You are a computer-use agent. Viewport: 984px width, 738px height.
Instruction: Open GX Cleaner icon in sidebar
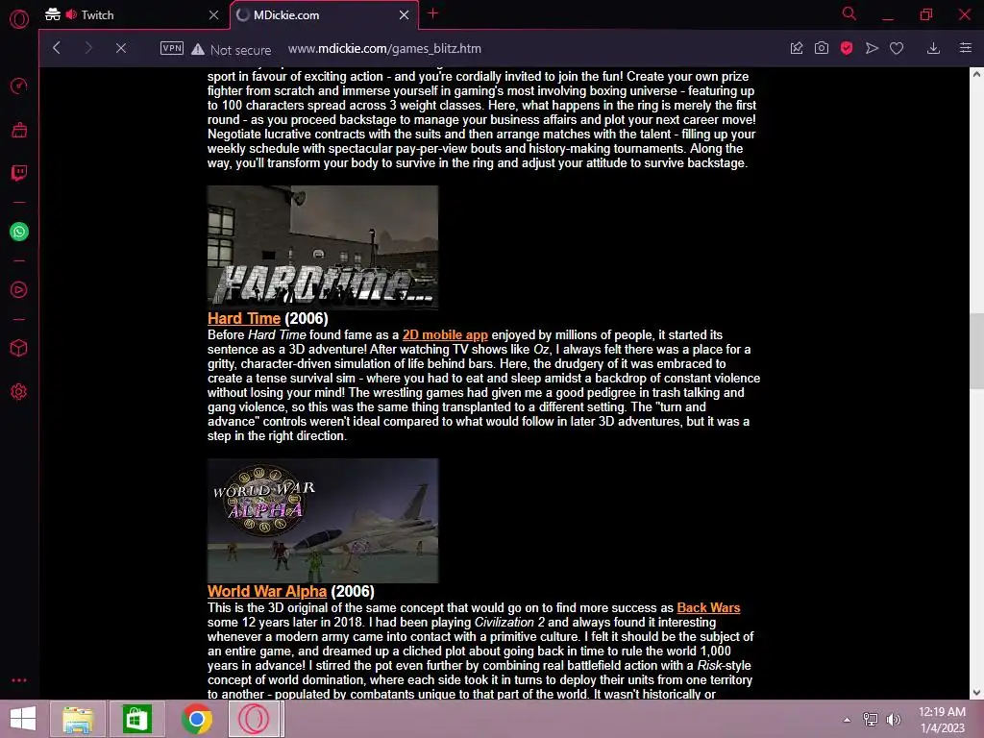point(19,130)
